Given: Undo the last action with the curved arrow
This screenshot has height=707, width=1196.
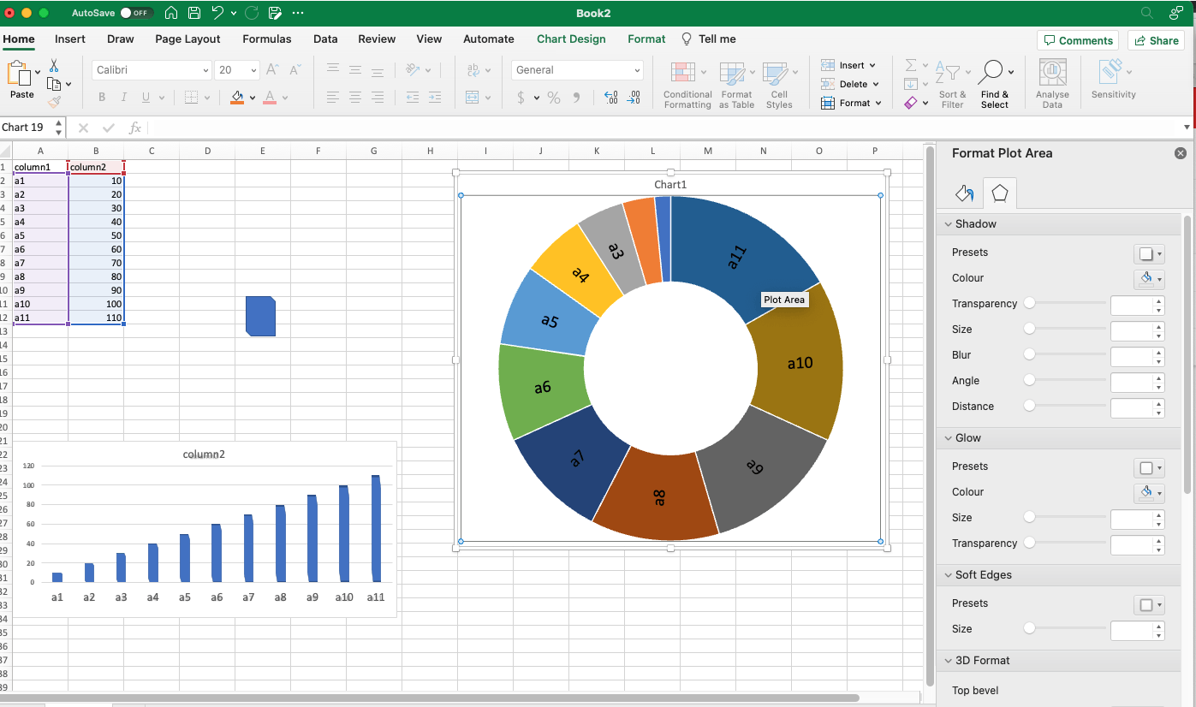Looking at the screenshot, I should tap(218, 13).
